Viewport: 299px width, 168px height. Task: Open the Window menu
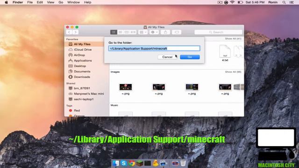tap(73, 2)
